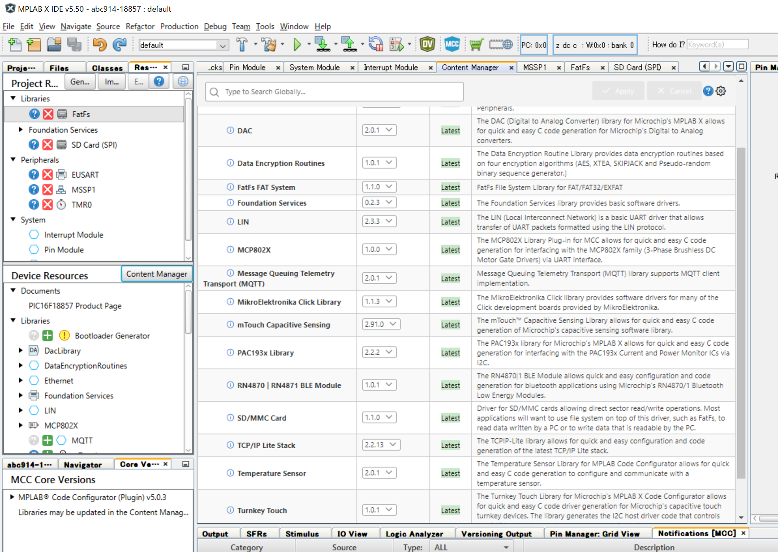Screen dimensions: 778x552
Task: Open PIC16F18857 Product Page link
Action: pos(75,306)
